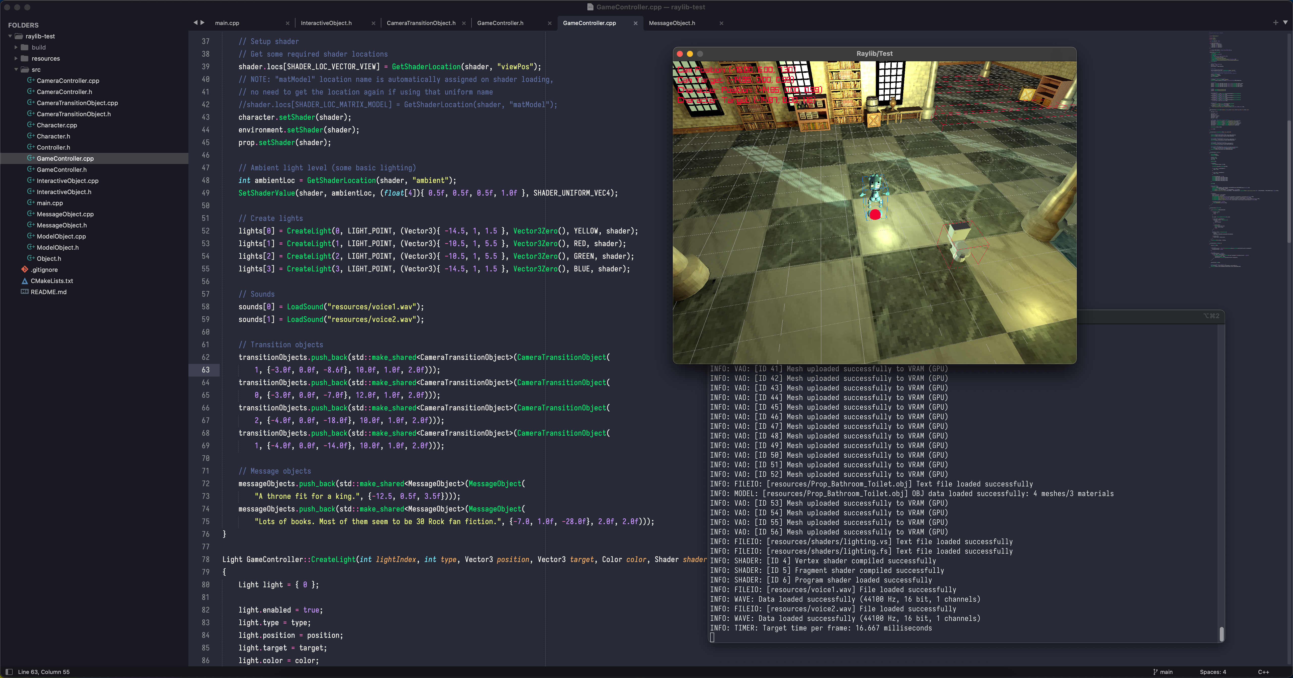
Task: Click the new tab plus icon
Action: coord(1275,22)
